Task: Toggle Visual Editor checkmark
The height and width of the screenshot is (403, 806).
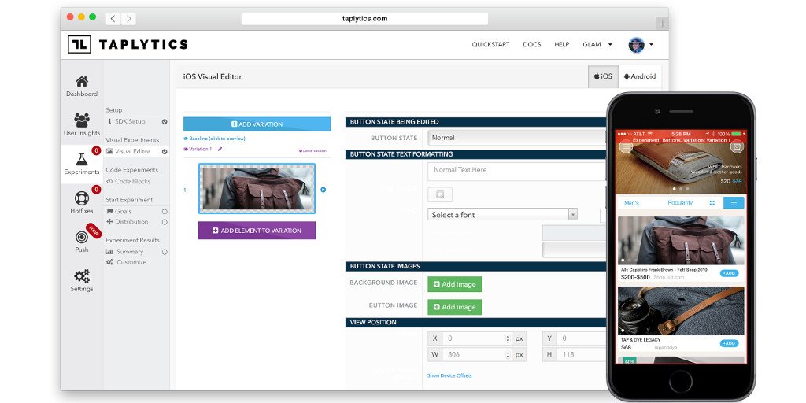Action: click(165, 152)
